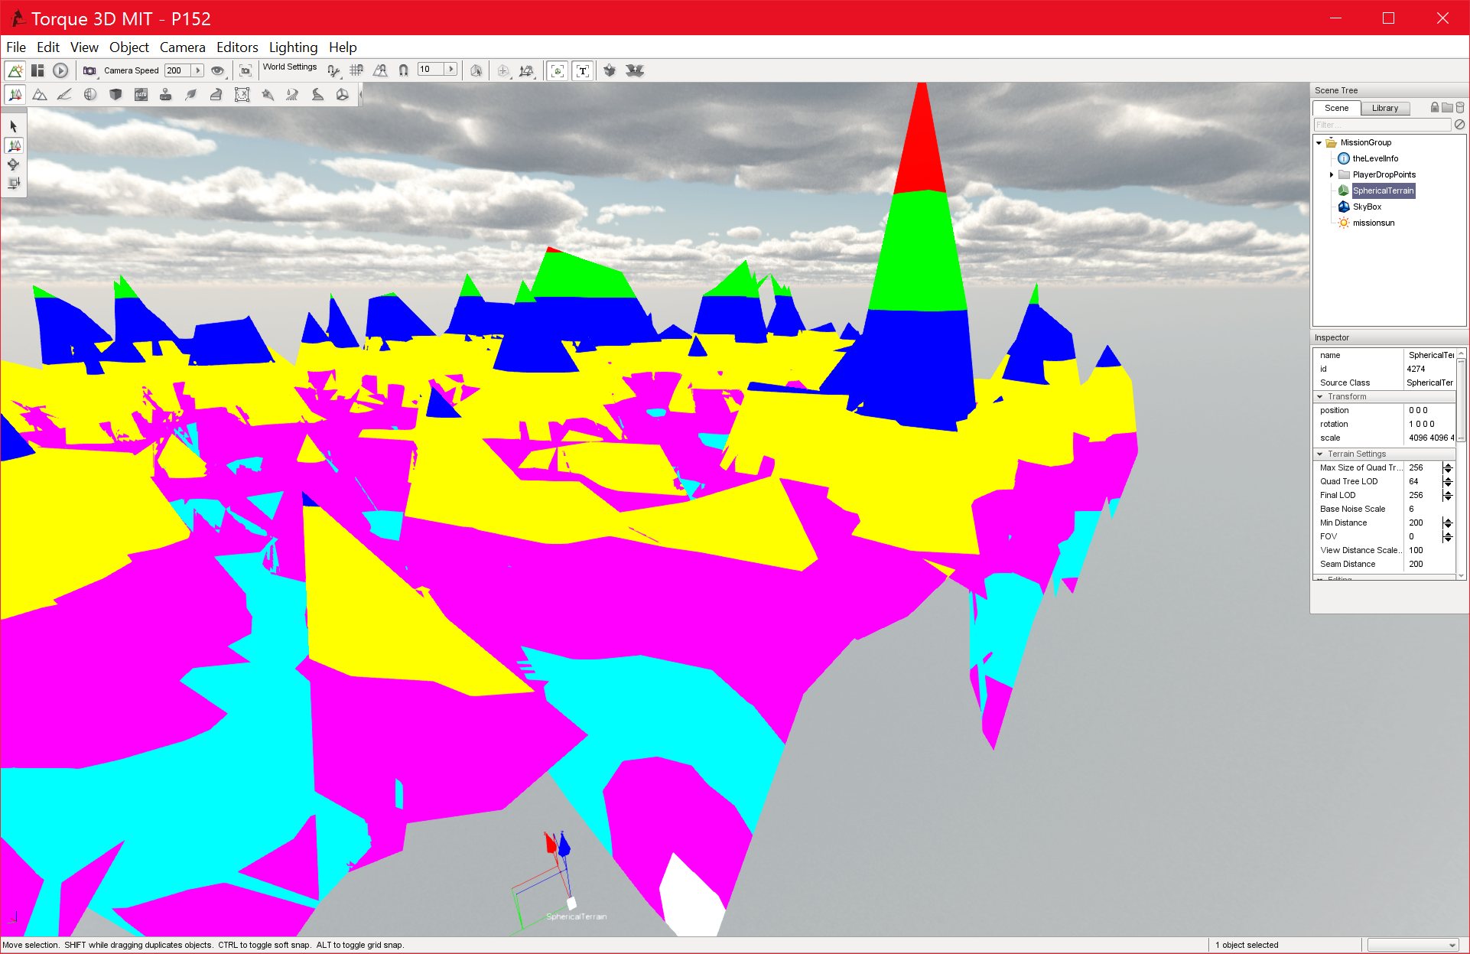Toggle object bounding box selection icon
Image resolution: width=1470 pixels, height=954 pixels.
coord(476,70)
